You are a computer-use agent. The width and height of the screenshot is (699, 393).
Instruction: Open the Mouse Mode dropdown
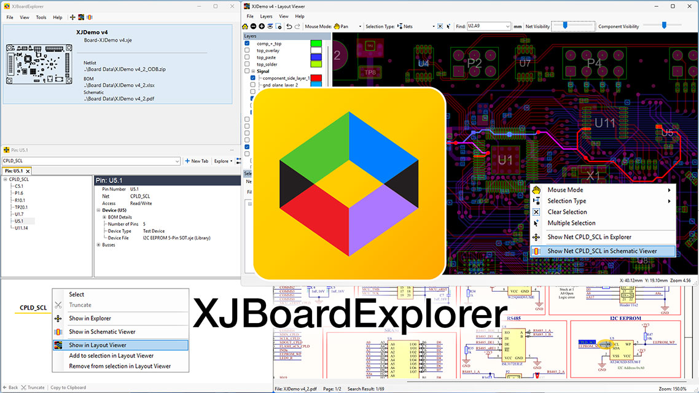click(360, 26)
